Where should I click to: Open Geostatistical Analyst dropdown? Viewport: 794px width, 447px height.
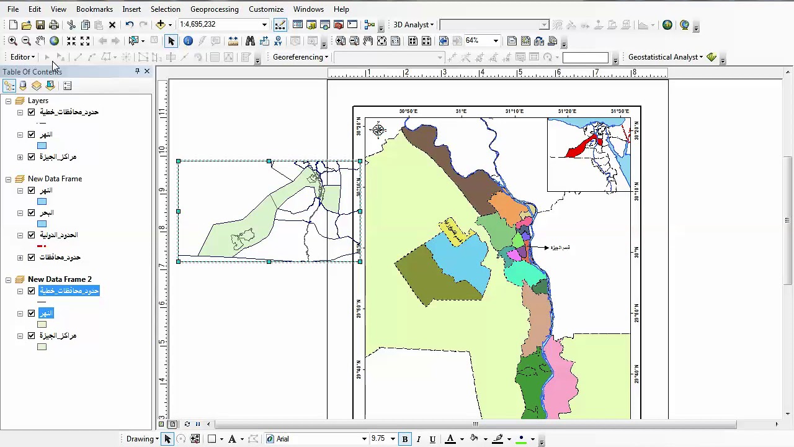coord(666,57)
